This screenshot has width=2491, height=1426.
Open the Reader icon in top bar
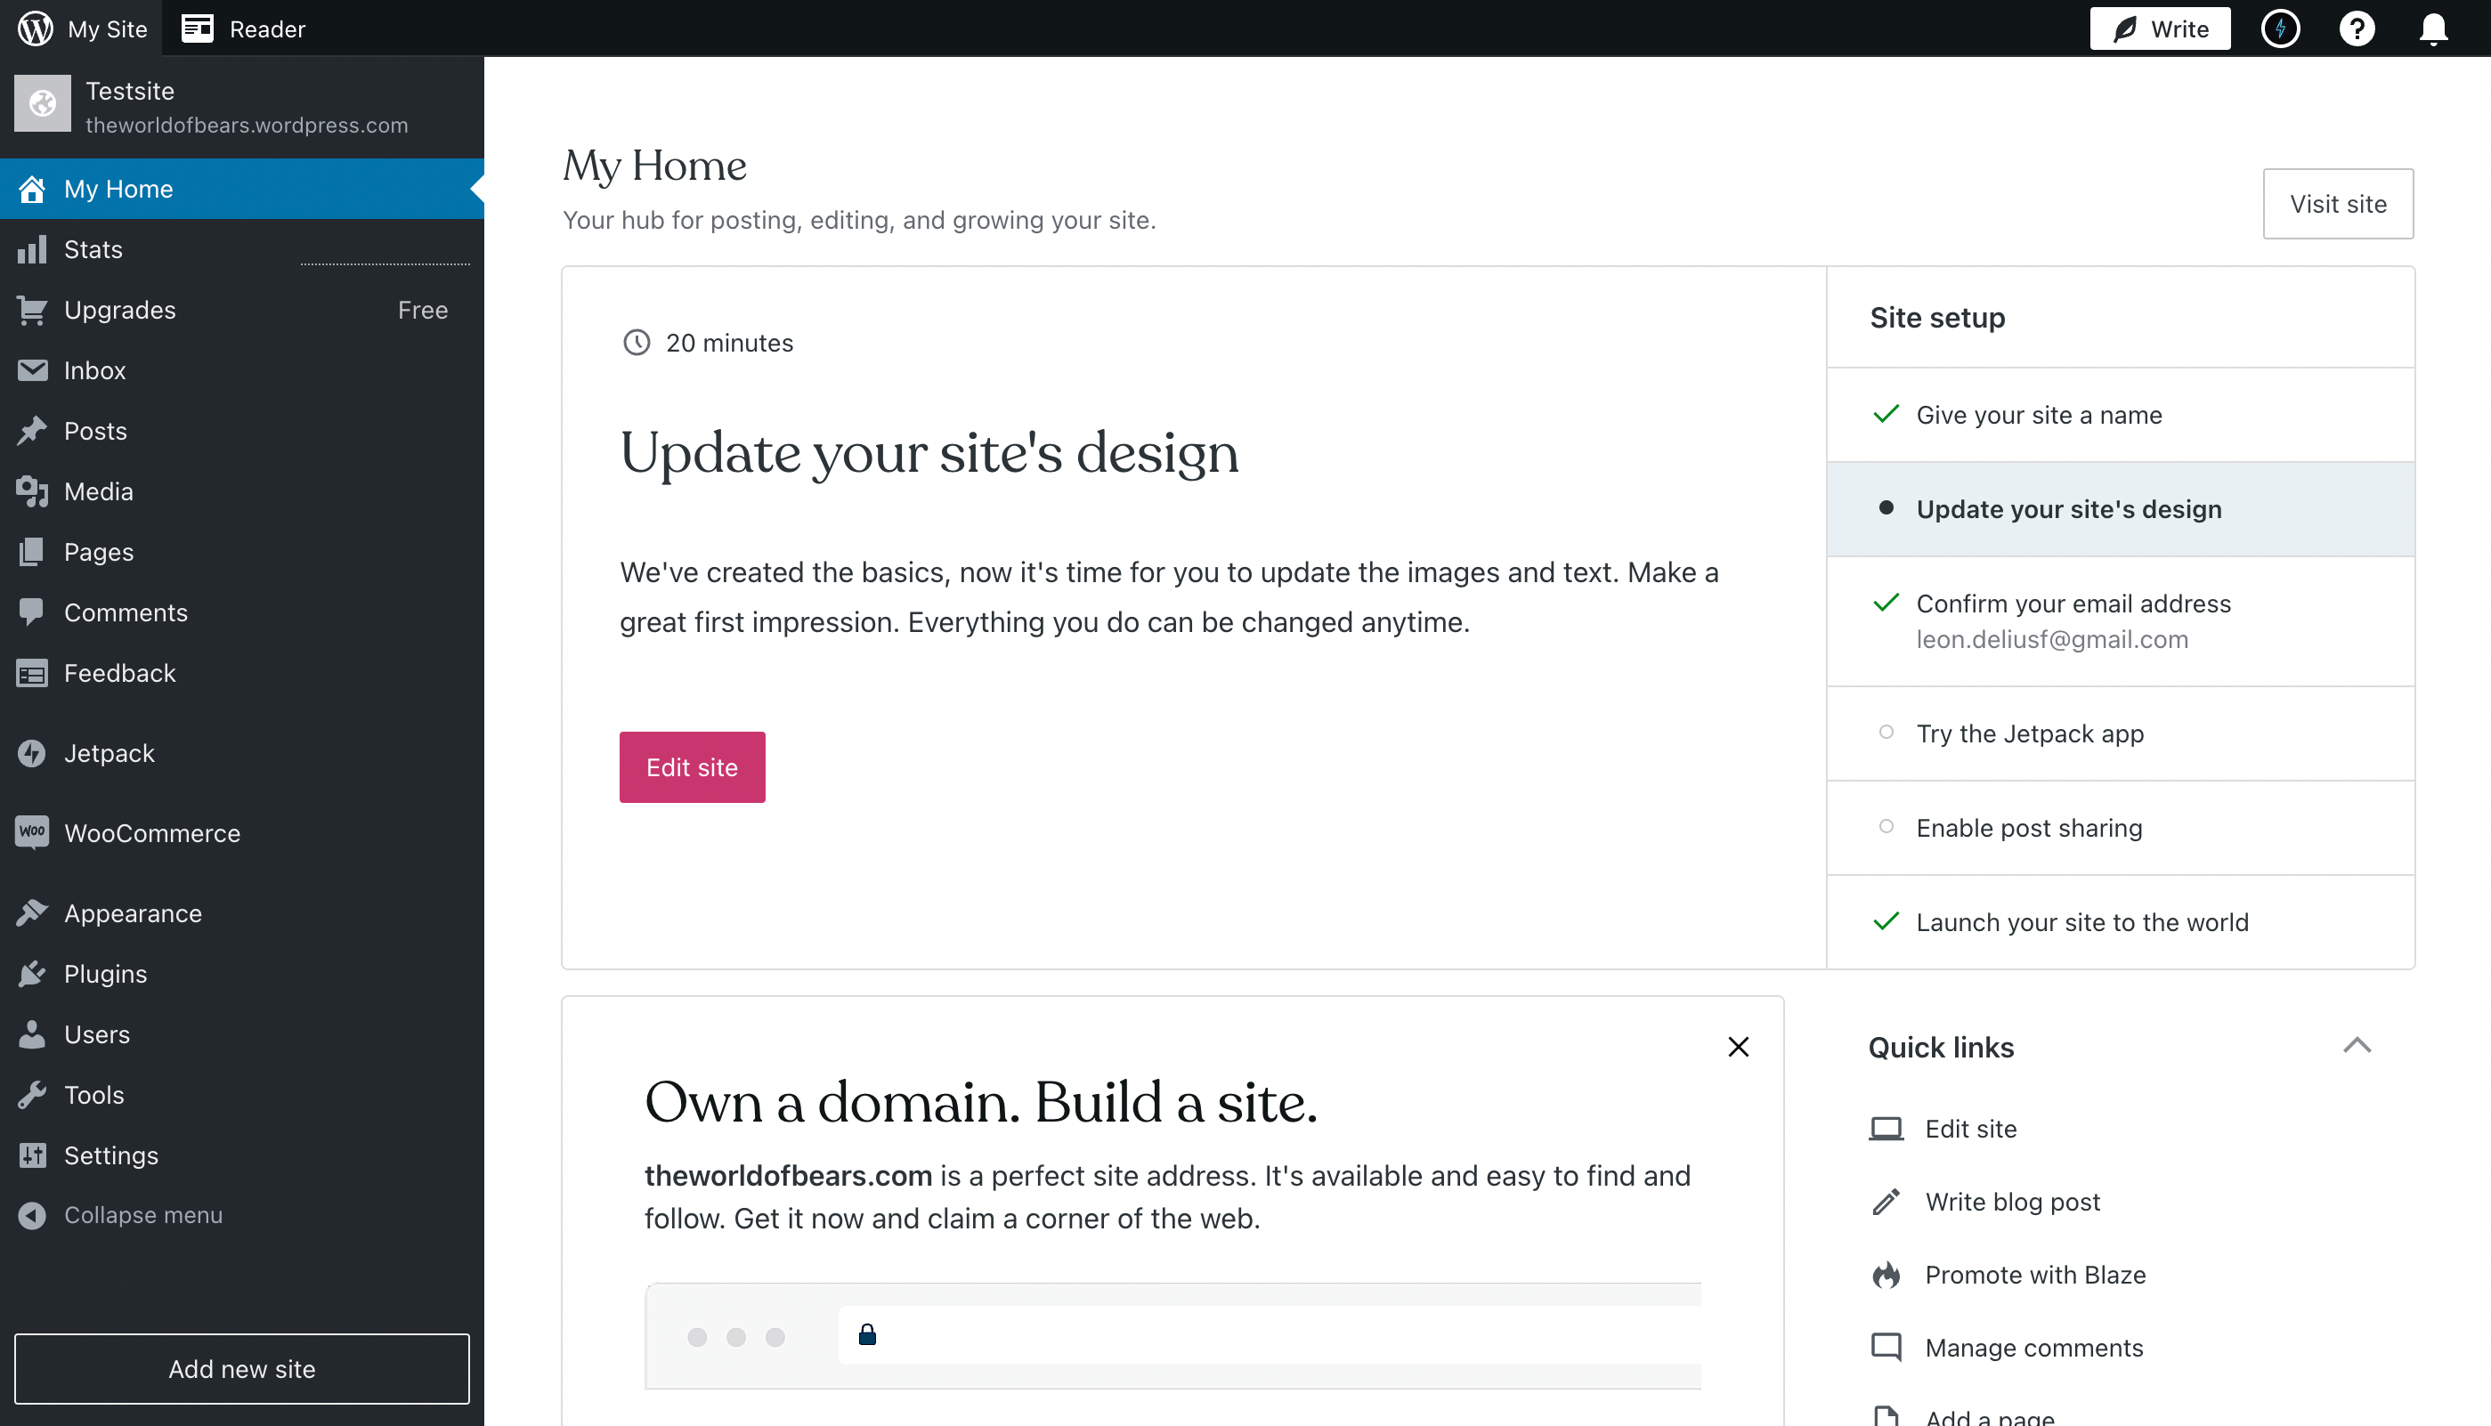pos(197,28)
